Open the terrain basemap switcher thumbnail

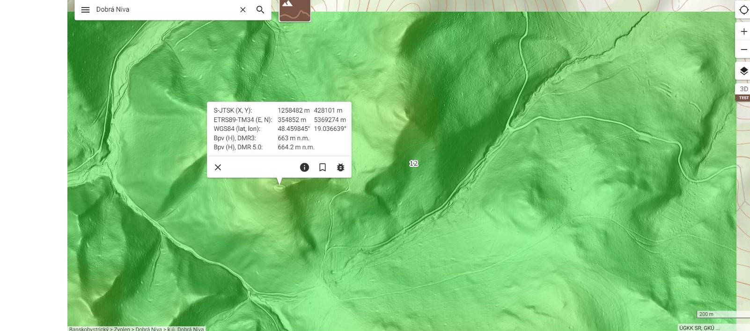pyautogui.click(x=294, y=11)
